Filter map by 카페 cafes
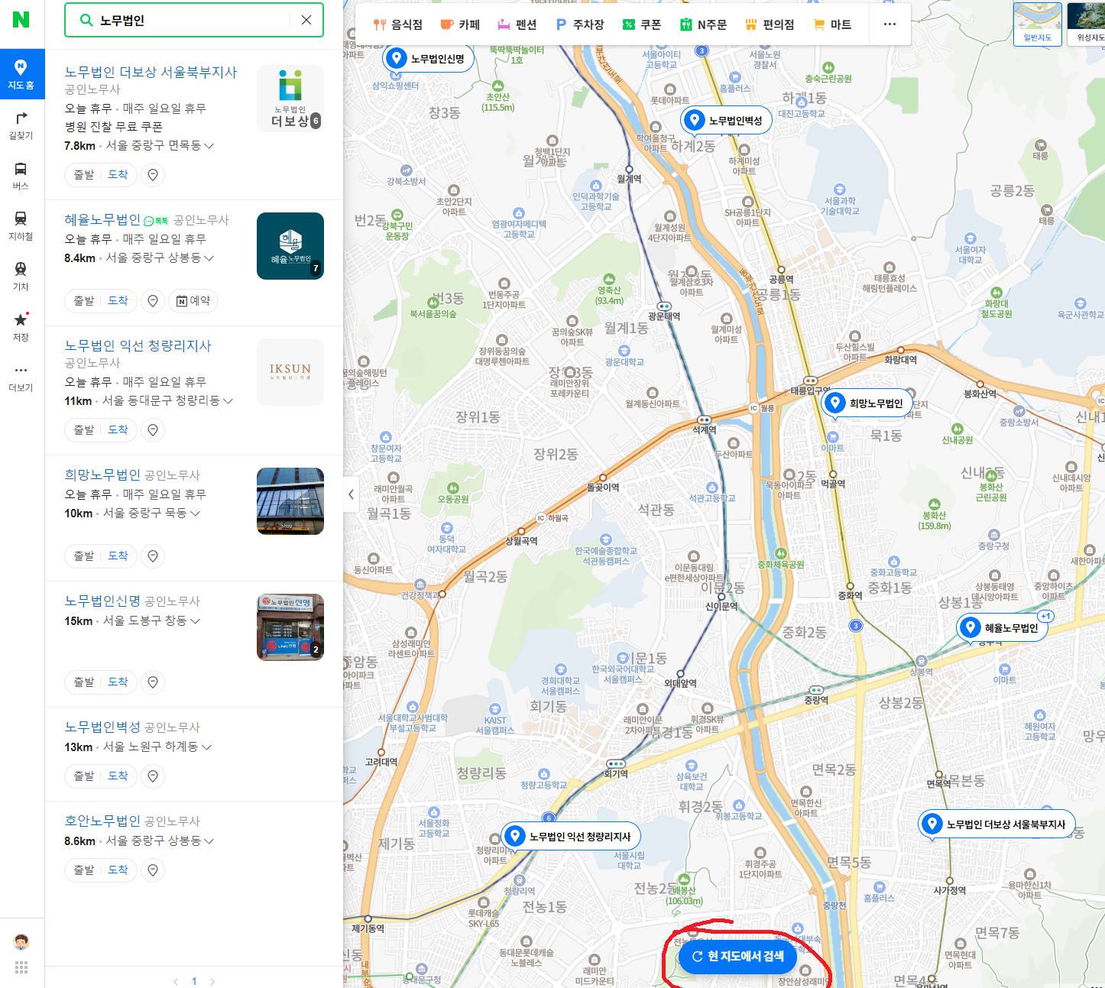This screenshot has height=988, width=1105. [x=461, y=24]
